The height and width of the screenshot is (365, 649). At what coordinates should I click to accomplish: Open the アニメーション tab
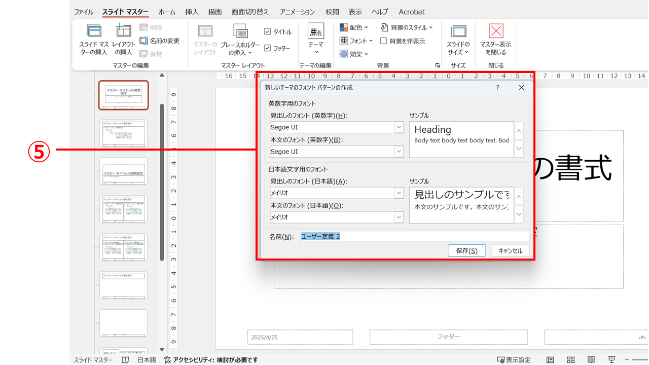point(297,12)
